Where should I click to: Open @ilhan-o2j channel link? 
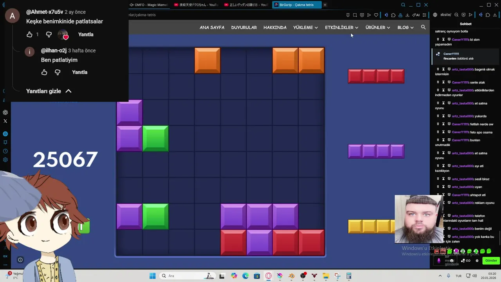click(54, 51)
